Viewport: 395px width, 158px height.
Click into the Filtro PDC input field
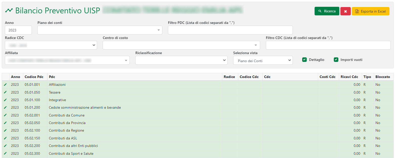pyautogui.click(x=230, y=30)
